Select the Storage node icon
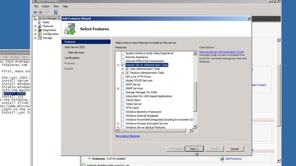This screenshot has width=296, height=166. pyautogui.click(x=40, y=38)
